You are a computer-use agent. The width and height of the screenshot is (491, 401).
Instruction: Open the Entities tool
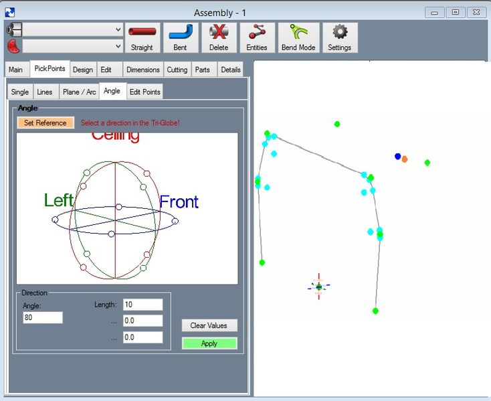pos(257,37)
